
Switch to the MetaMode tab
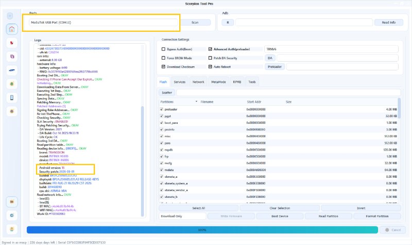click(218, 82)
